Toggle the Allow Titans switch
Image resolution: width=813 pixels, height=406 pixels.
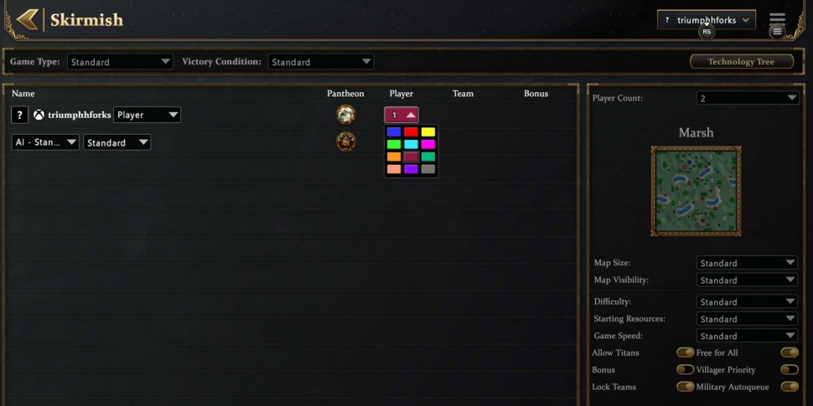[x=685, y=352]
